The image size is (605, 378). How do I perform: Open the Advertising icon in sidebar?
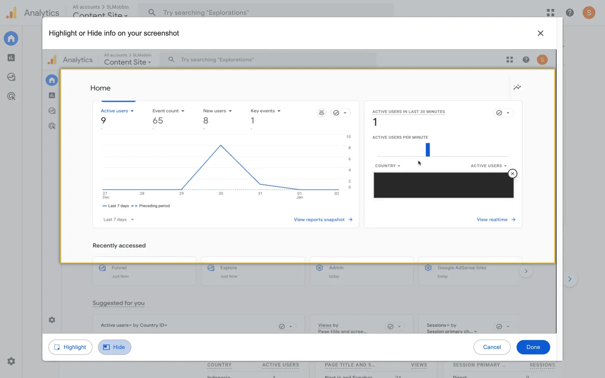point(11,96)
